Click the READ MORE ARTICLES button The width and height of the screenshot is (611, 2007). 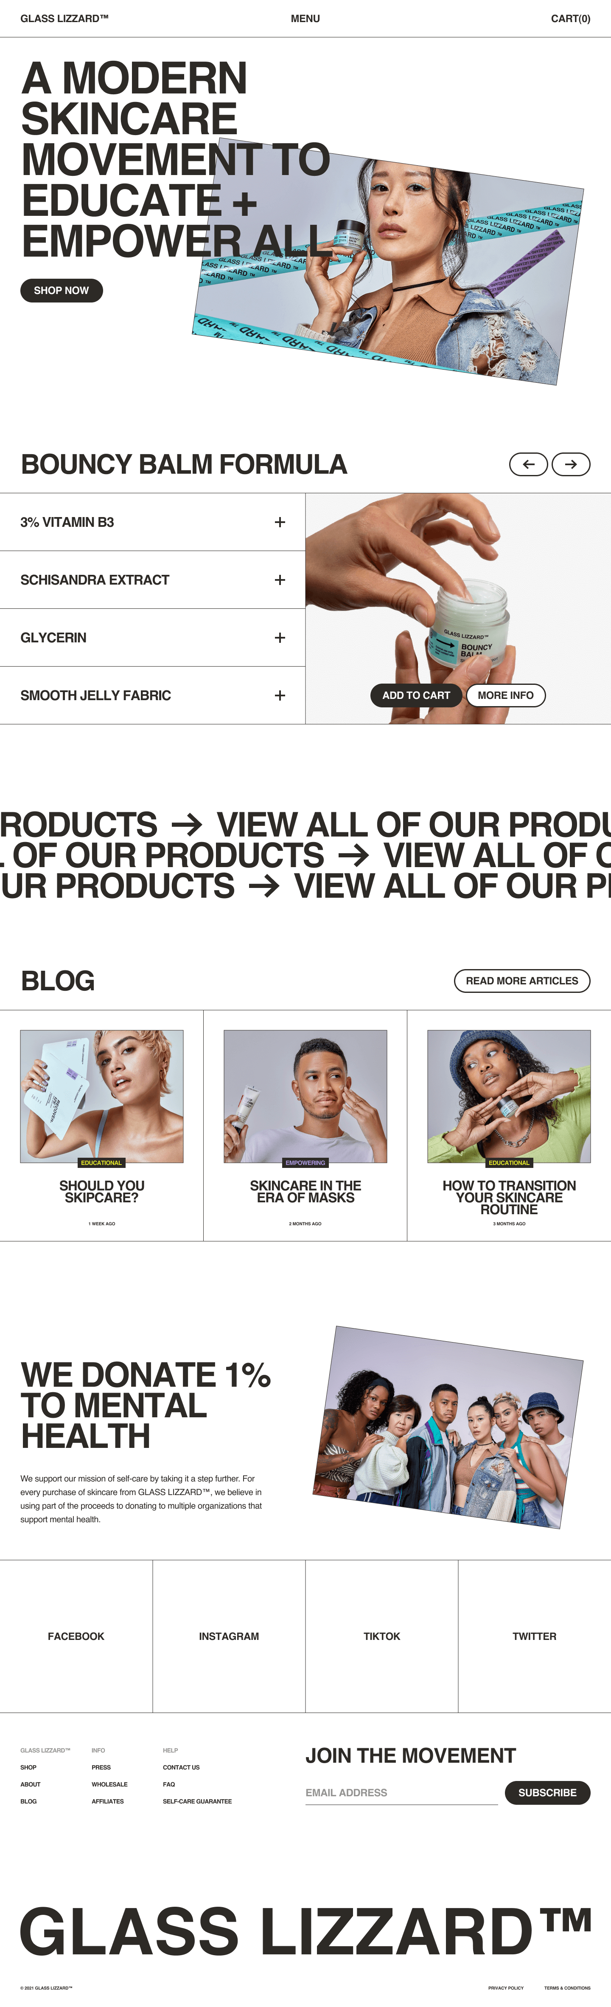(x=521, y=981)
